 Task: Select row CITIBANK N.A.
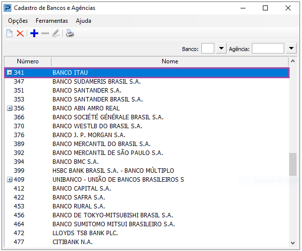click(x=147, y=242)
